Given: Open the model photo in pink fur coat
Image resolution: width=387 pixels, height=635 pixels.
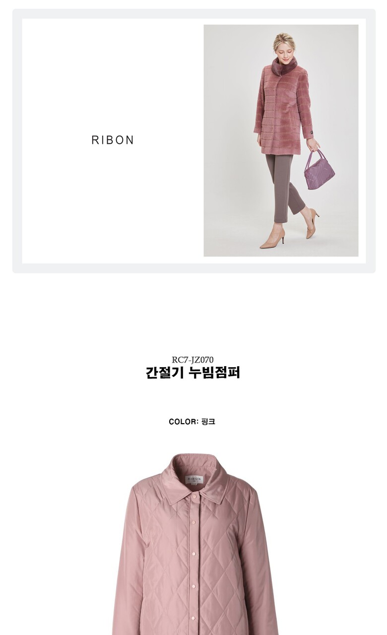Looking at the screenshot, I should click(x=281, y=140).
